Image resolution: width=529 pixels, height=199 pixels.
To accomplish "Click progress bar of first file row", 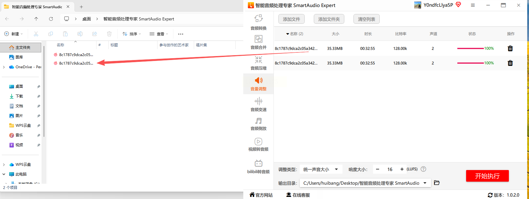I will tap(470, 48).
